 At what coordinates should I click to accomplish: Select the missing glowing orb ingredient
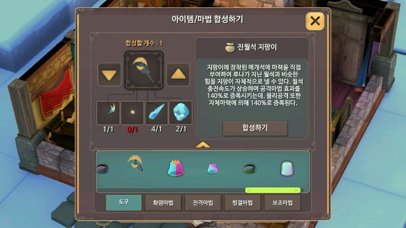pos(133,113)
